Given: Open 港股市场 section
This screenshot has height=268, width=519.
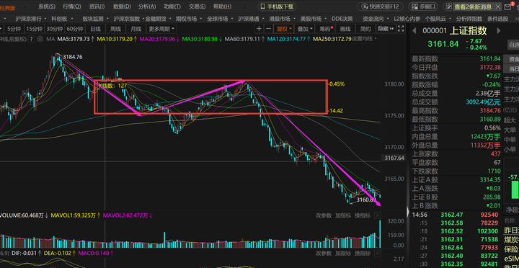Looking at the screenshot, I should point(280,19).
